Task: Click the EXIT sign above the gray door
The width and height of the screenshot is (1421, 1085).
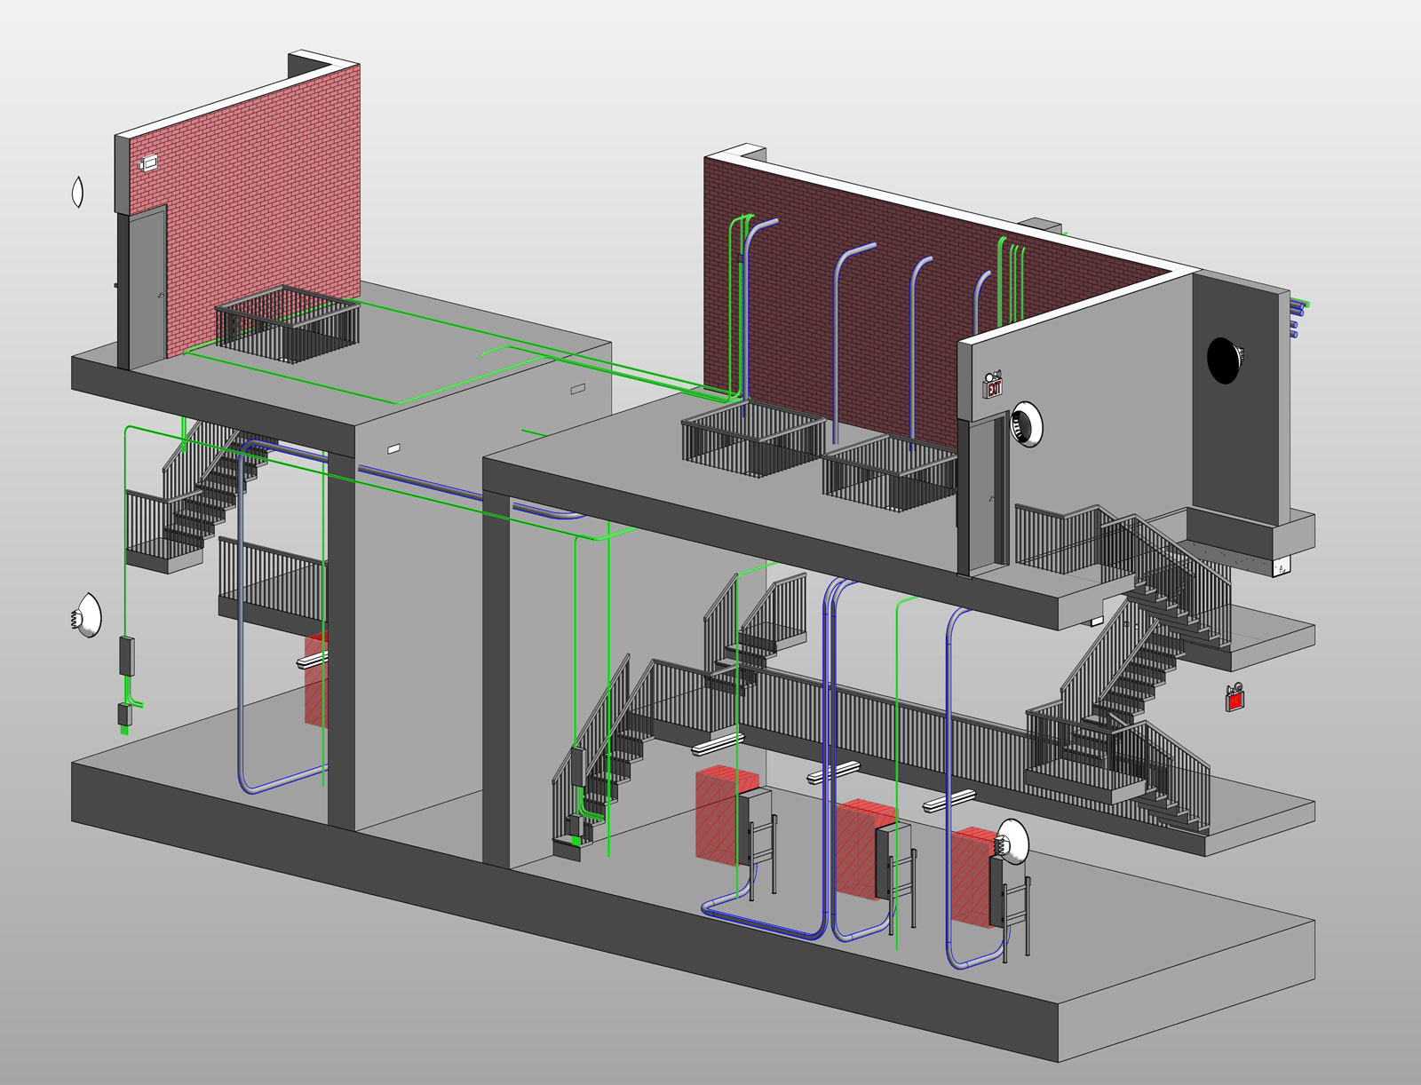Action: tap(993, 386)
